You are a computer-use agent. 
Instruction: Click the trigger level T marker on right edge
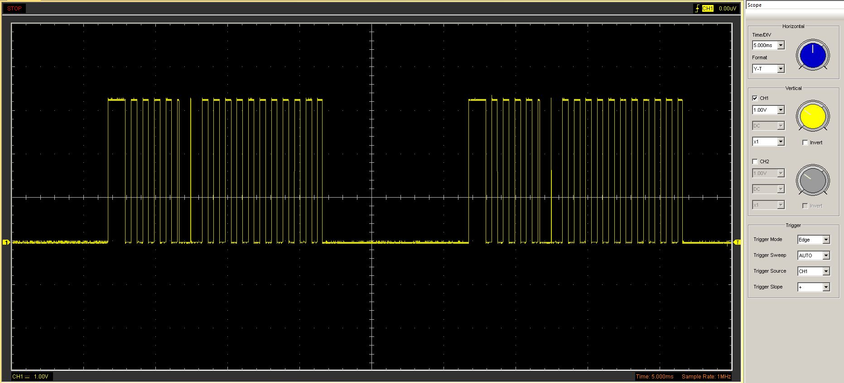click(x=737, y=242)
